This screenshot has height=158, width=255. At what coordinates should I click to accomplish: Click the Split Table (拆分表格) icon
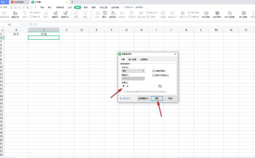[x=206, y=13]
